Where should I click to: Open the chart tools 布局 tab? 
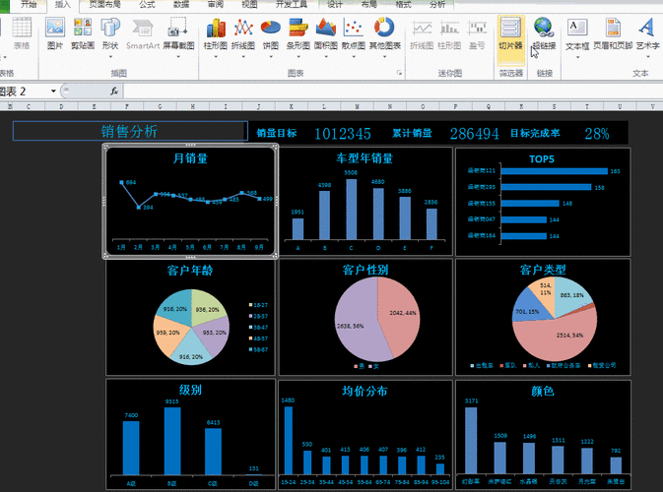[368, 5]
